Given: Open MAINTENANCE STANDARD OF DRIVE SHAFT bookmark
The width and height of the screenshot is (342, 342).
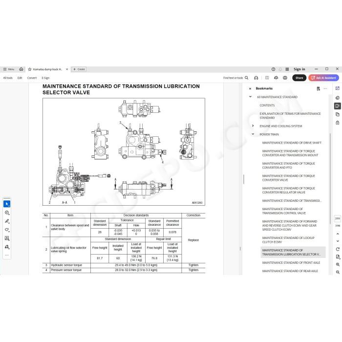Looking at the screenshot, I should tap(292, 143).
